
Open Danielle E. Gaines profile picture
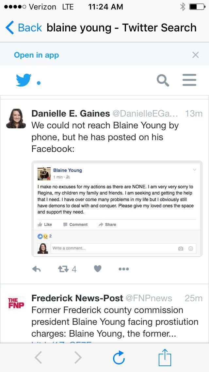click(16, 119)
